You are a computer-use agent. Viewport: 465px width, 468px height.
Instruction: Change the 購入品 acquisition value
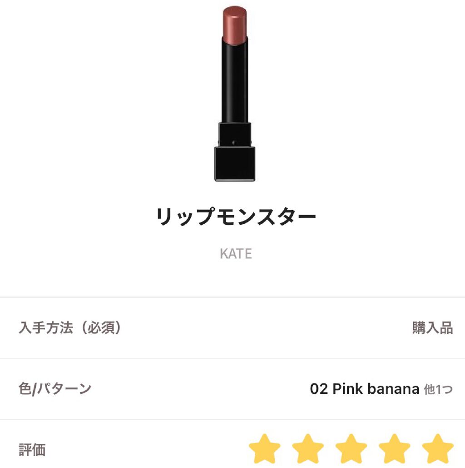tap(432, 328)
